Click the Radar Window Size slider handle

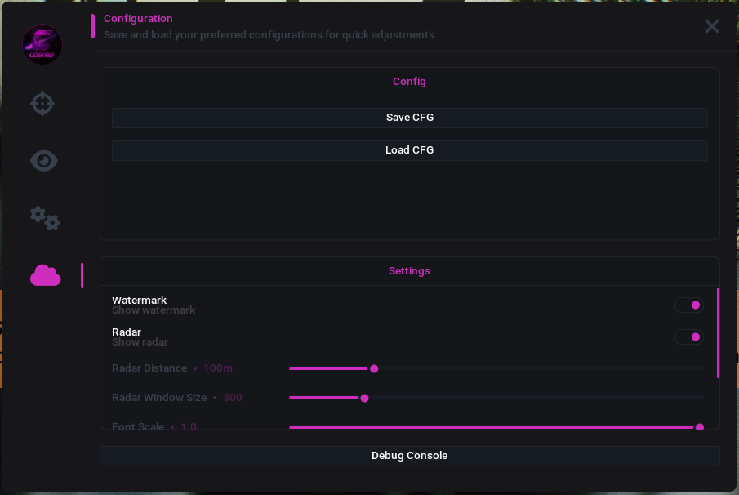364,399
